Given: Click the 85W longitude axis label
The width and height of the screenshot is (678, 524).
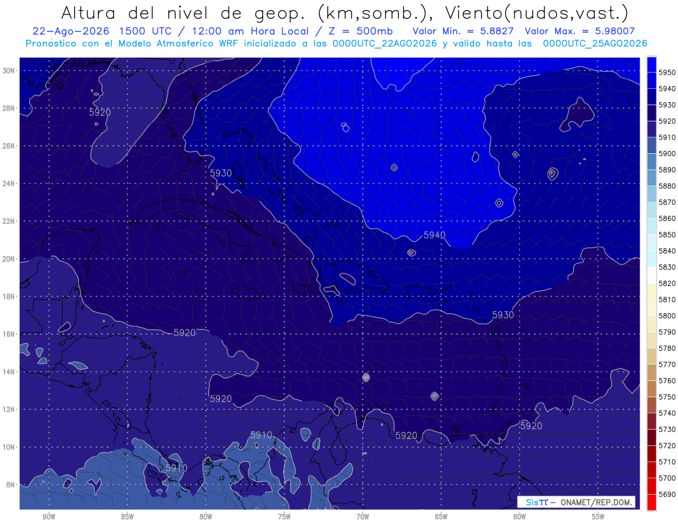Looking at the screenshot, I should [128, 517].
